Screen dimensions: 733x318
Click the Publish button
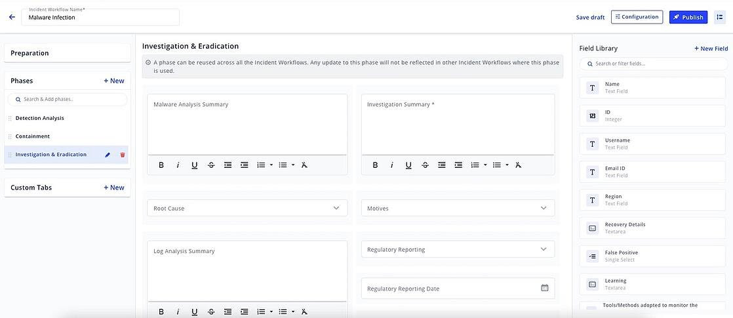pyautogui.click(x=688, y=17)
